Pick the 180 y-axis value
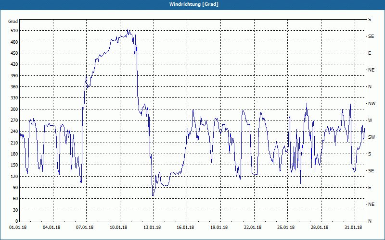Image resolution: width=385 pixels, height=240 pixels. [x=14, y=154]
